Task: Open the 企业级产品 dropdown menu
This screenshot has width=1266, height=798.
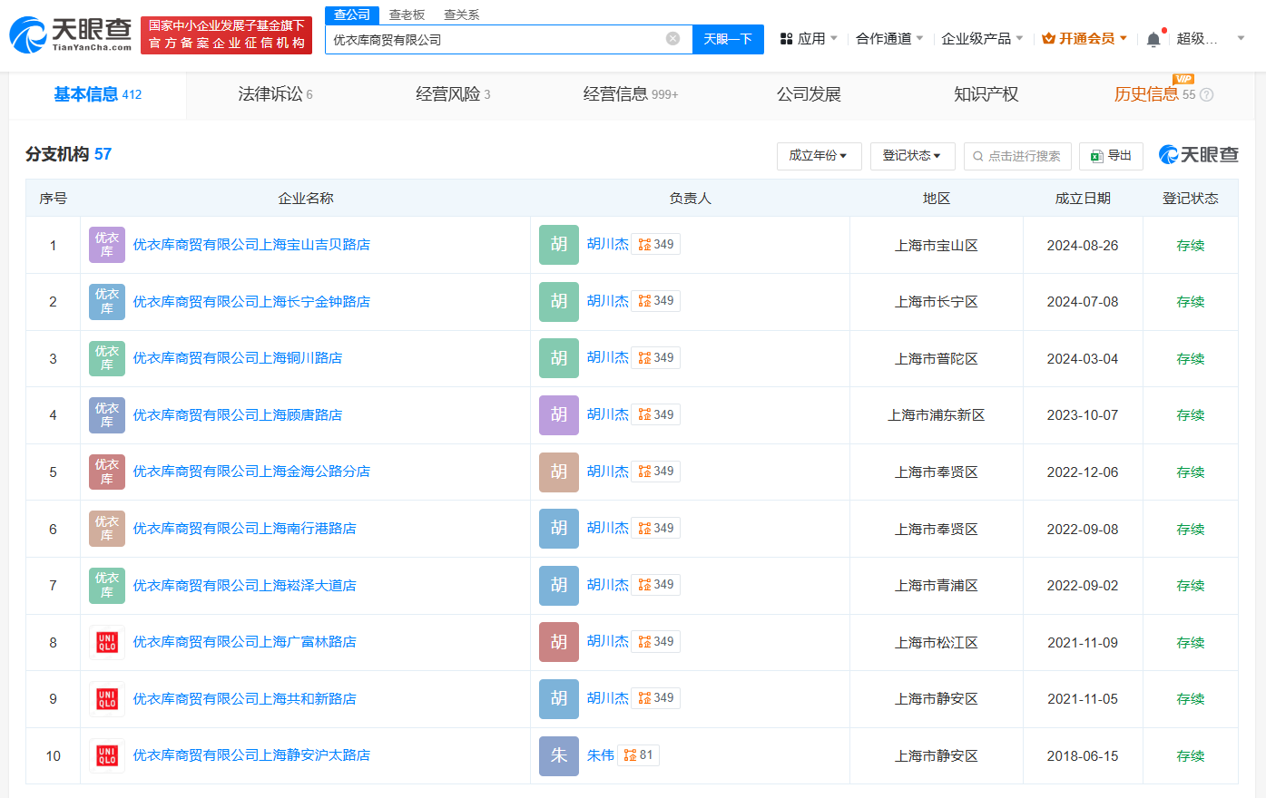Action: tap(982, 39)
